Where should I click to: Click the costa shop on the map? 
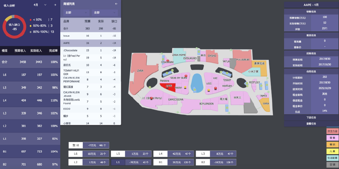[266, 104]
